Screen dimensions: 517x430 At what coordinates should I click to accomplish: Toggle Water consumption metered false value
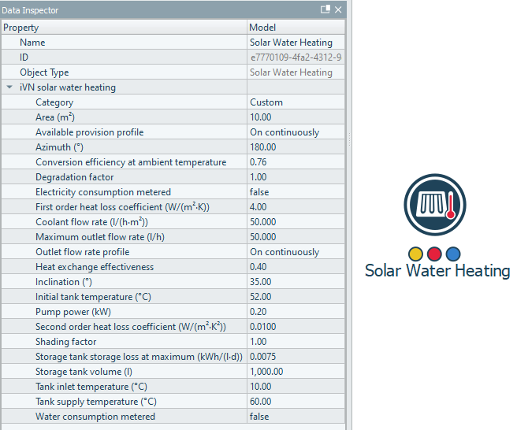pyautogui.click(x=296, y=417)
